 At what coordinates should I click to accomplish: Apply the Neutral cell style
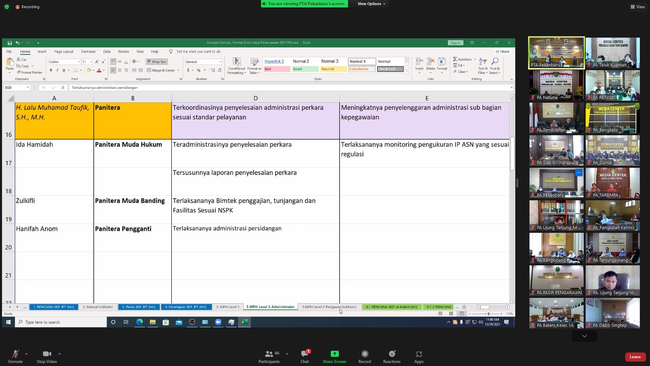tap(333, 69)
